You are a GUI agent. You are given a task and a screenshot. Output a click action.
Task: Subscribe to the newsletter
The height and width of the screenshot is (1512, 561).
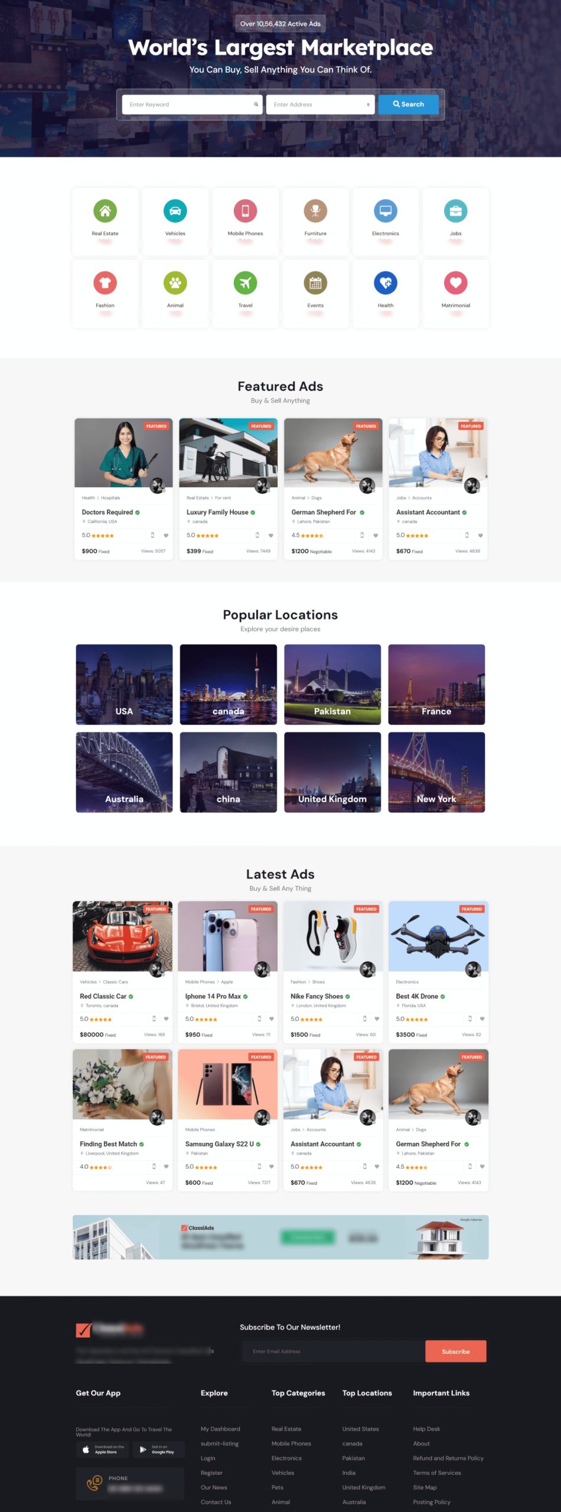(x=456, y=1351)
